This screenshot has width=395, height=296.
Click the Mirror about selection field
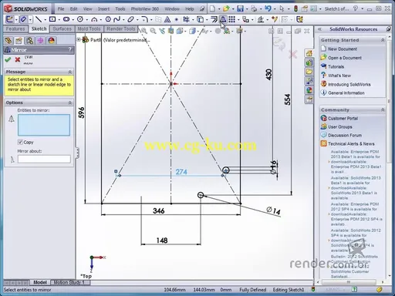coord(44,159)
